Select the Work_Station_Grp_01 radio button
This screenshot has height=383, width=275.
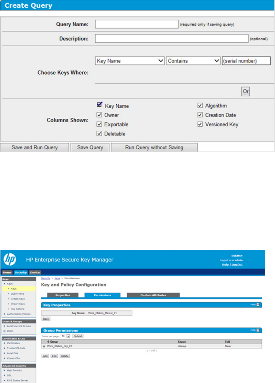click(x=44, y=346)
